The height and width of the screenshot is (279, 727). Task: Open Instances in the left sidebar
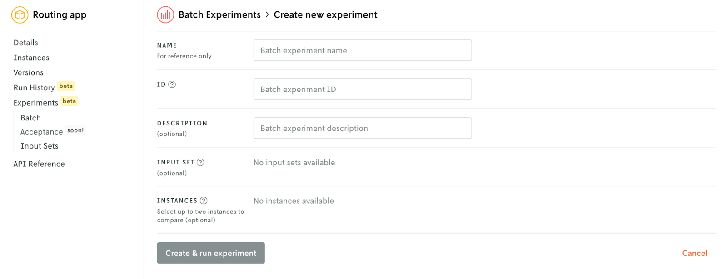(31, 58)
